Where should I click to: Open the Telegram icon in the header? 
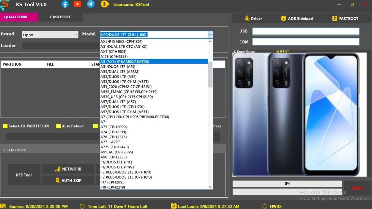pos(90,4)
